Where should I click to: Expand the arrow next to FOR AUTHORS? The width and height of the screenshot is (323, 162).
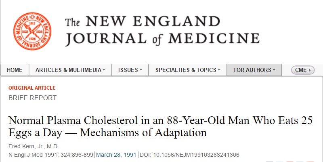coord(274,70)
